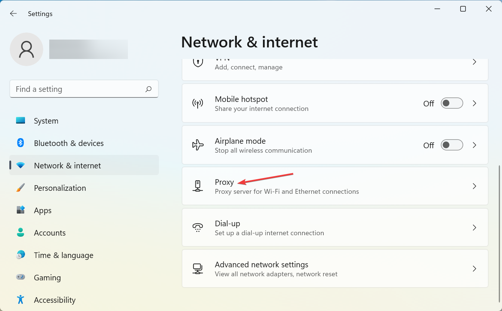The height and width of the screenshot is (311, 502).
Task: Enable the Airplane mode toggle
Action: pyautogui.click(x=452, y=145)
